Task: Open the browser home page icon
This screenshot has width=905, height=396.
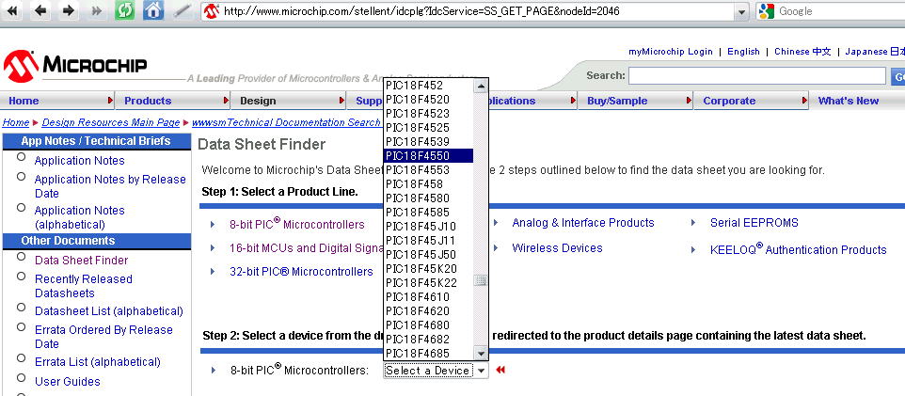Action: click(x=153, y=11)
